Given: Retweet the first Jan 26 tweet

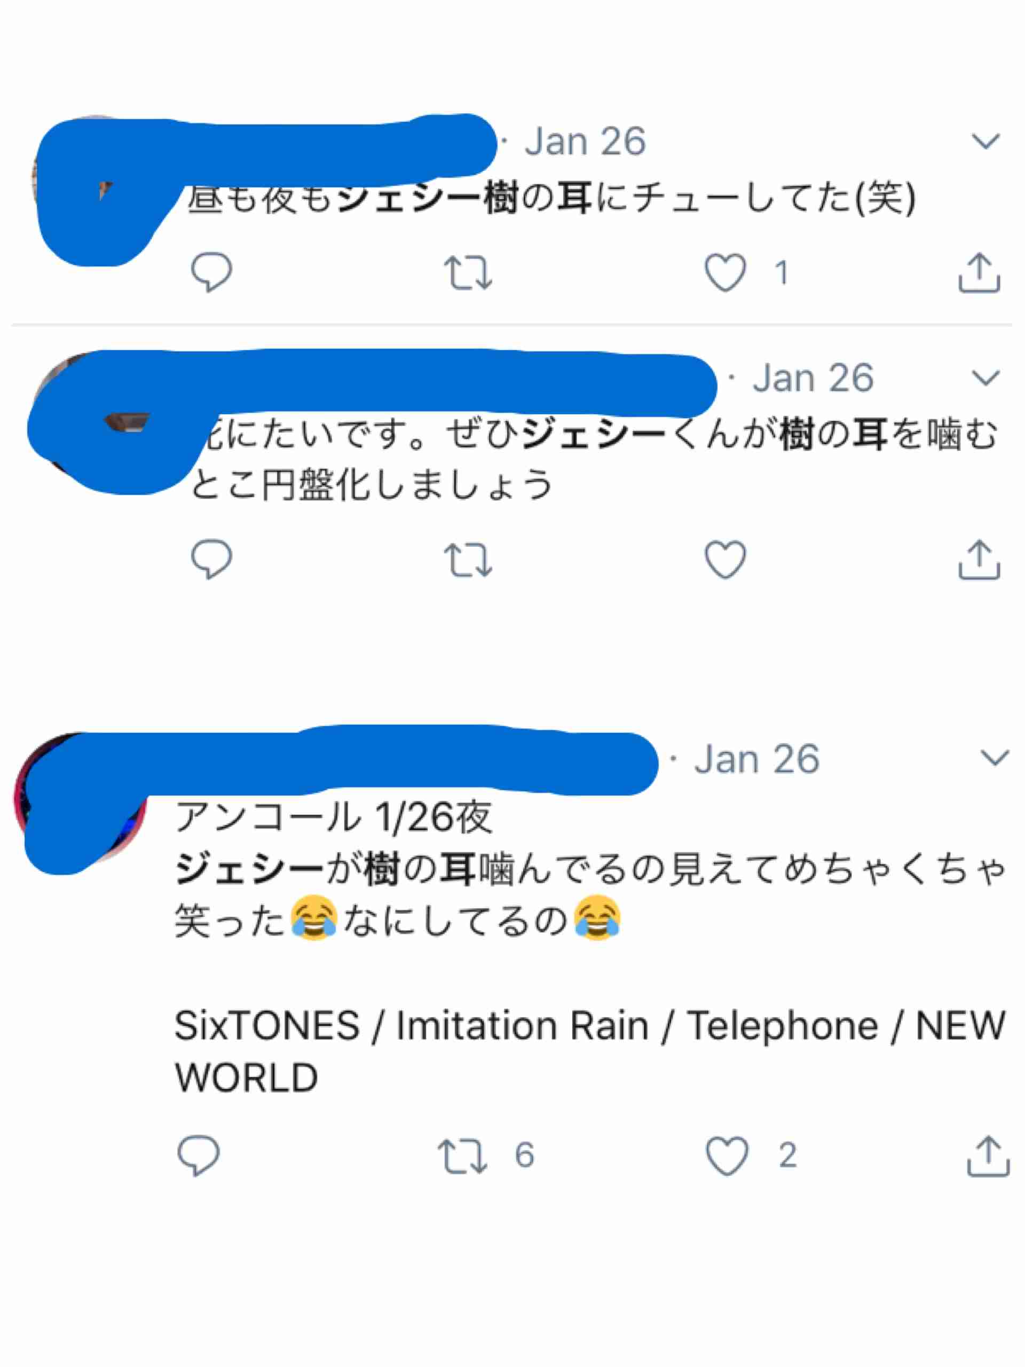Looking at the screenshot, I should [468, 273].
